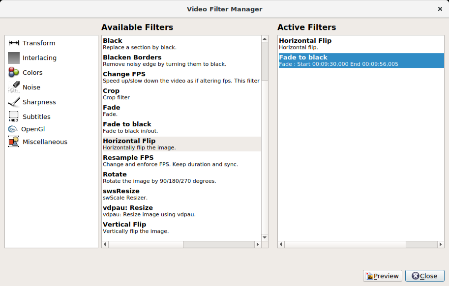Select the Interlacing category icon
Screen dimensions: 449x286
(x=14, y=58)
